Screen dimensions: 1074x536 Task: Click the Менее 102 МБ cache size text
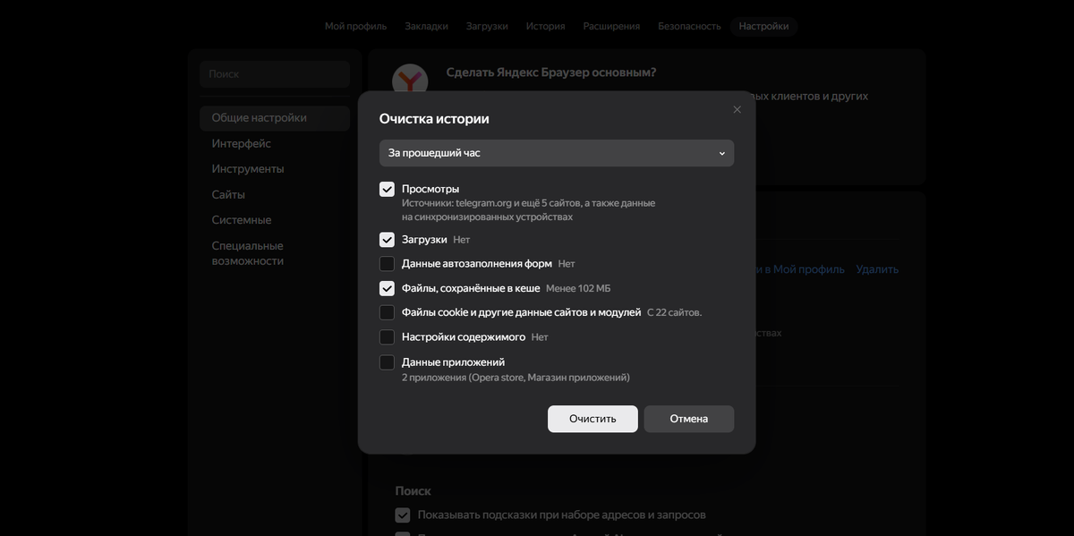click(578, 288)
